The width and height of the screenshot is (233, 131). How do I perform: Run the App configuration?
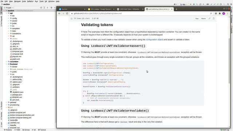coord(191,4)
